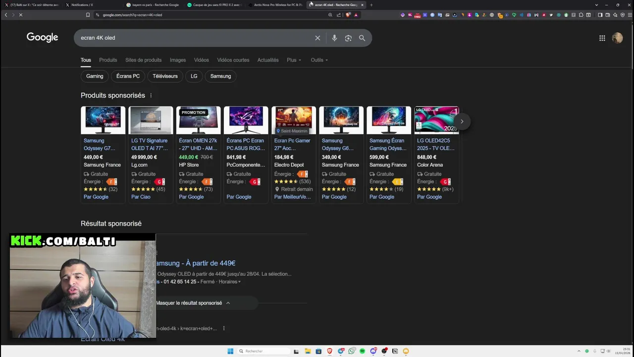The height and width of the screenshot is (357, 634).
Task: Start voice search with the microphone icon
Action: click(334, 38)
